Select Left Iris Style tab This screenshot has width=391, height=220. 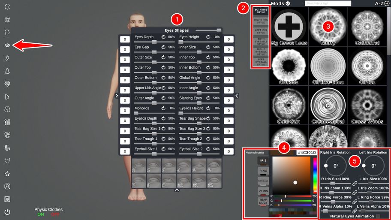point(261,31)
